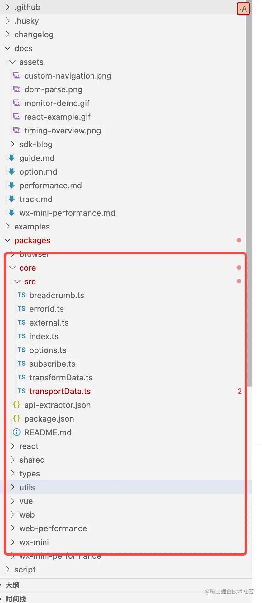Click the TypeScript icon next to breadcrumb.ts
This screenshot has width=262, height=603.
(x=22, y=295)
